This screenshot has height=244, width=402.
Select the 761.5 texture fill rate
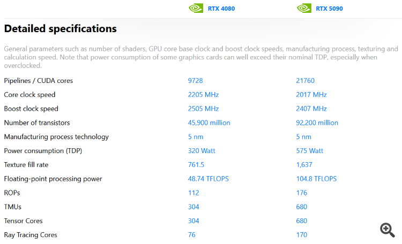196,165
